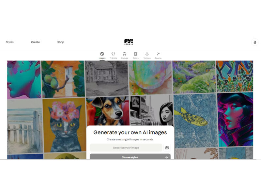Open the neon cyberpunk girl artwork

pos(235,120)
